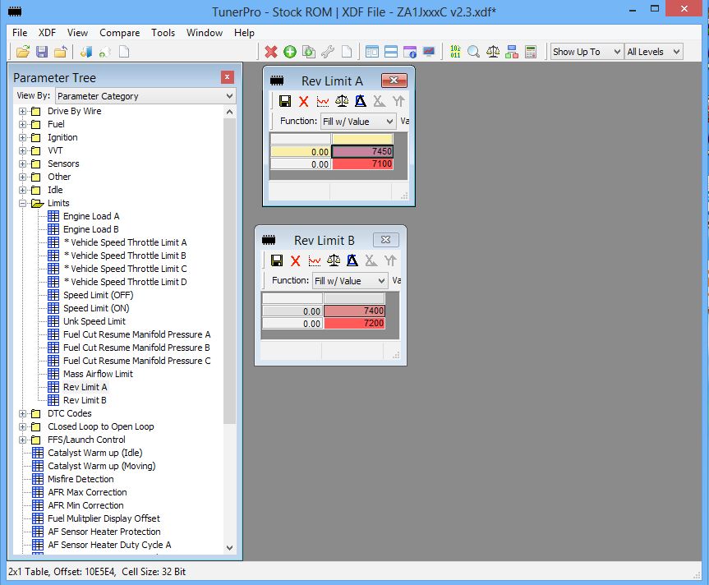
Task: Open graph view icon in Rev Limit B
Action: point(315,260)
